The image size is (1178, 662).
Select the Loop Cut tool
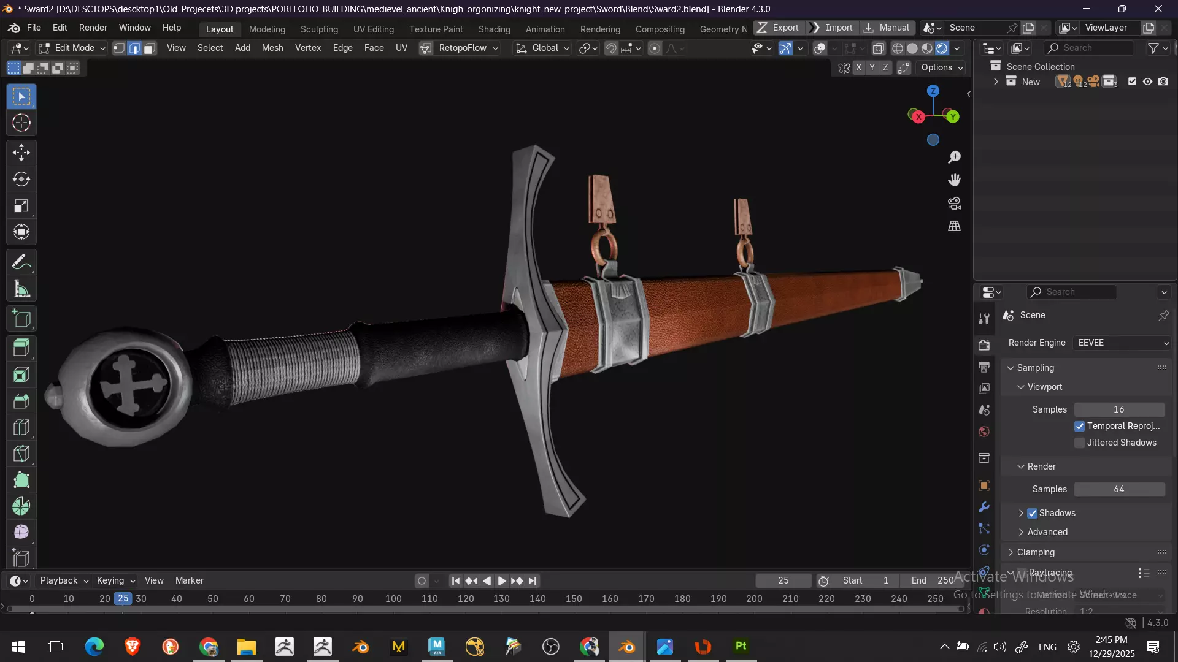(x=21, y=427)
